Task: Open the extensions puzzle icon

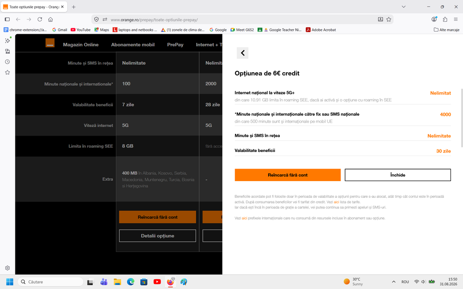Action: [x=445, y=19]
